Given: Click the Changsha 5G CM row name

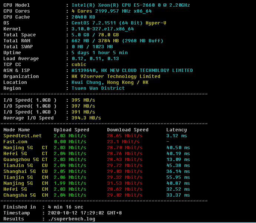Looking at the screenshot, I should 26,195.
